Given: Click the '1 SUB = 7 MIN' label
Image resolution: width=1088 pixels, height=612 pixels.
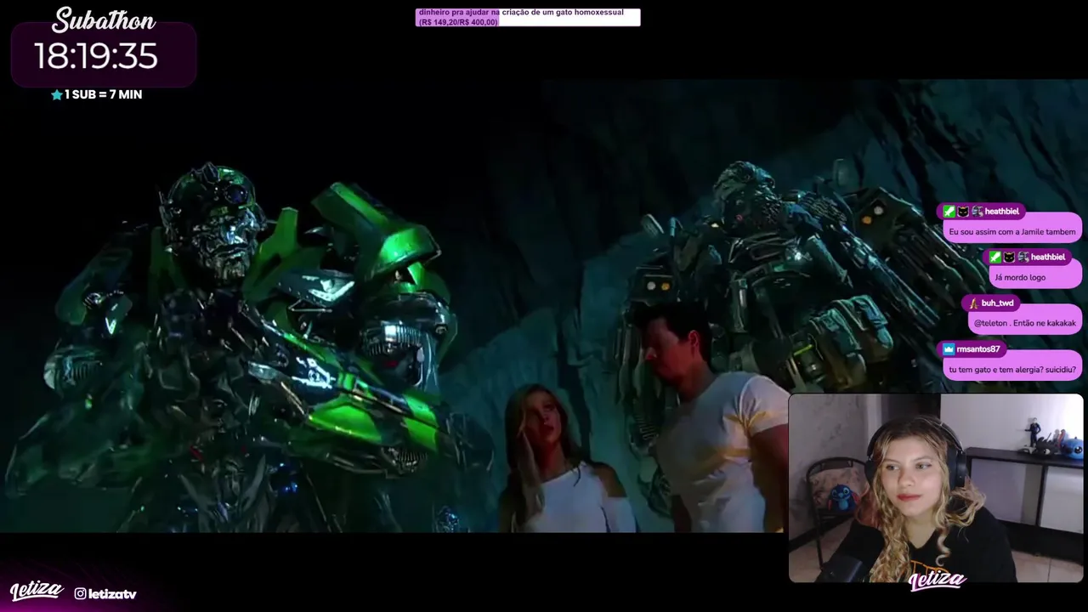Looking at the screenshot, I should pos(103,94).
